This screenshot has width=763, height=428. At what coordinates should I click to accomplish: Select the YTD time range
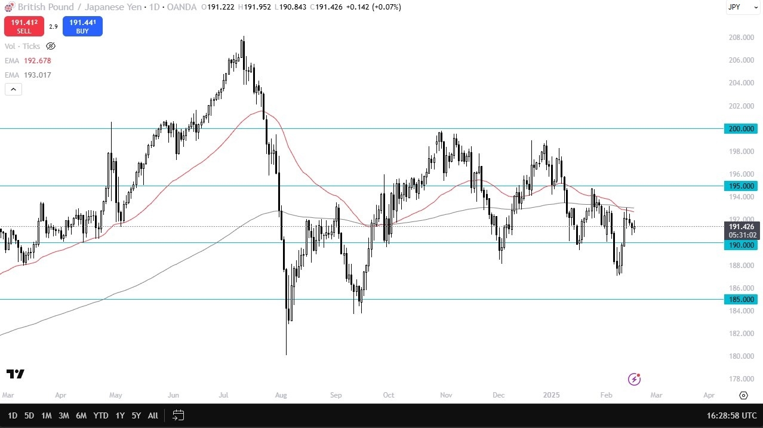(x=101, y=415)
